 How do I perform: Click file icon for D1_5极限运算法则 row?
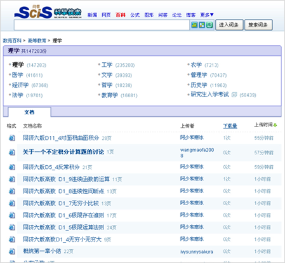(12, 227)
